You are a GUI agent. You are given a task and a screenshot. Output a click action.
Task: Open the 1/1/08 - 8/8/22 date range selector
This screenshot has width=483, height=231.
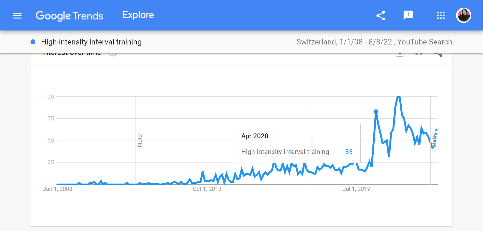pos(366,42)
